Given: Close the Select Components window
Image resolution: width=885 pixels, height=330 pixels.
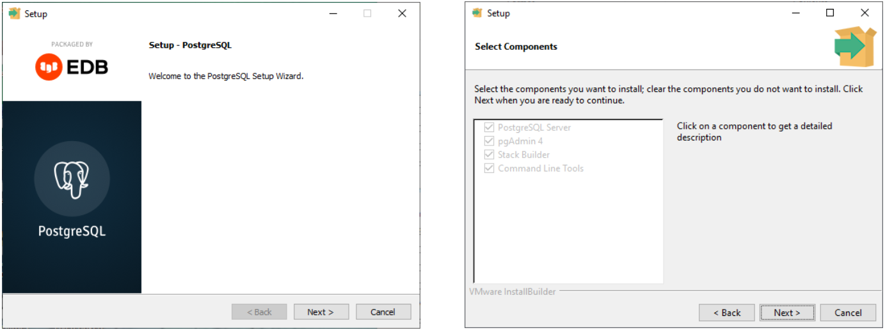Looking at the screenshot, I should tap(865, 13).
